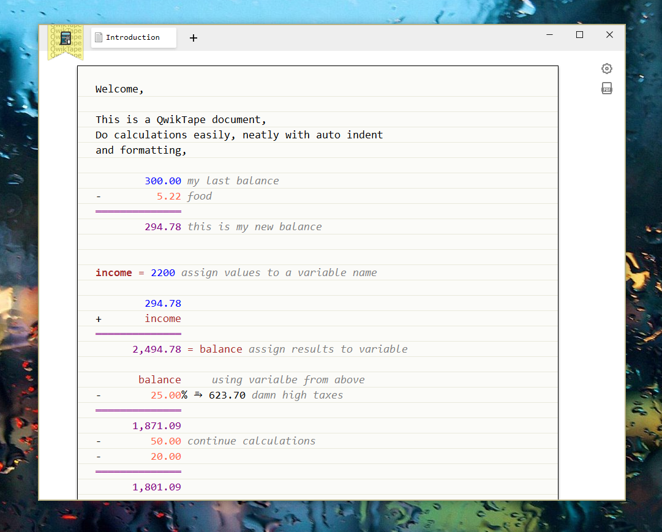This screenshot has width=662, height=532.
Task: Select the value 300.00
Action: pyautogui.click(x=163, y=181)
